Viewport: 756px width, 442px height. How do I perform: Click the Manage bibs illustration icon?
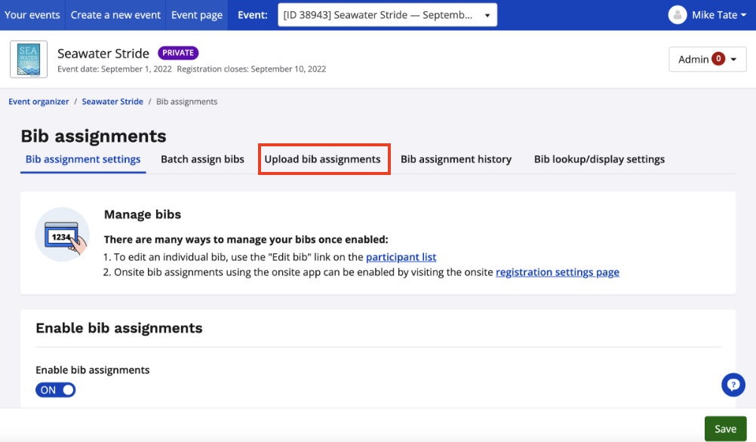coord(62,235)
